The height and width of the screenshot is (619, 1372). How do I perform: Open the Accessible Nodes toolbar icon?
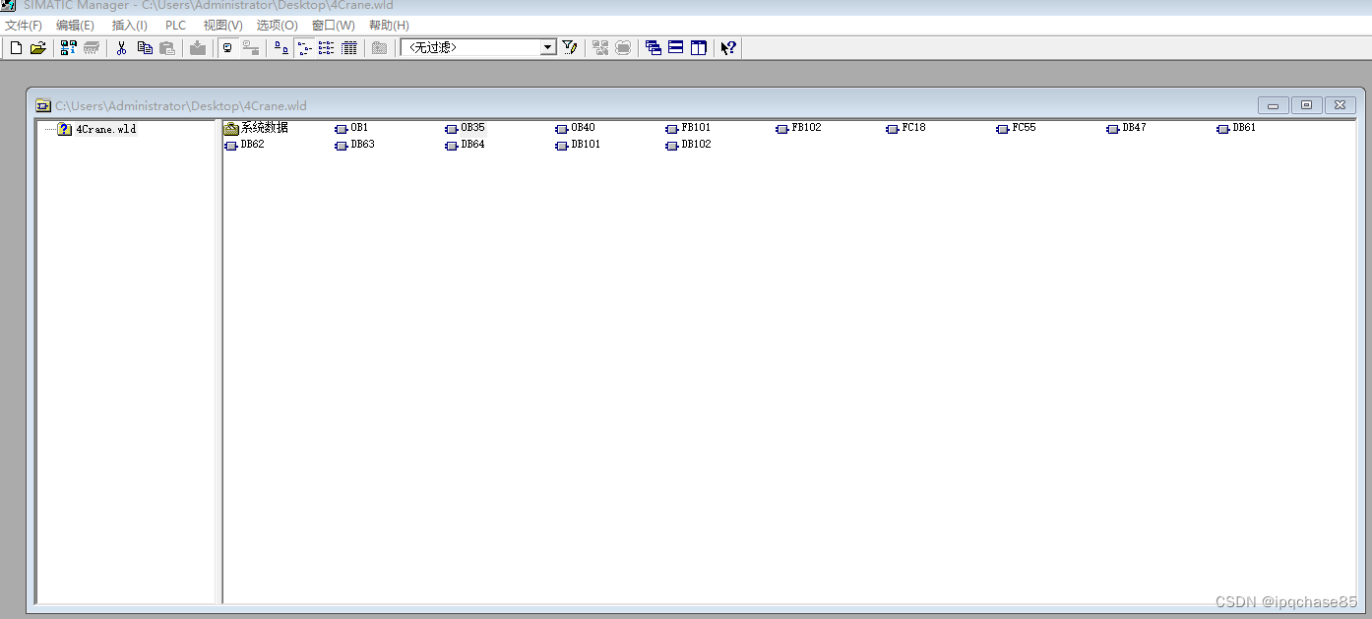pos(68,47)
